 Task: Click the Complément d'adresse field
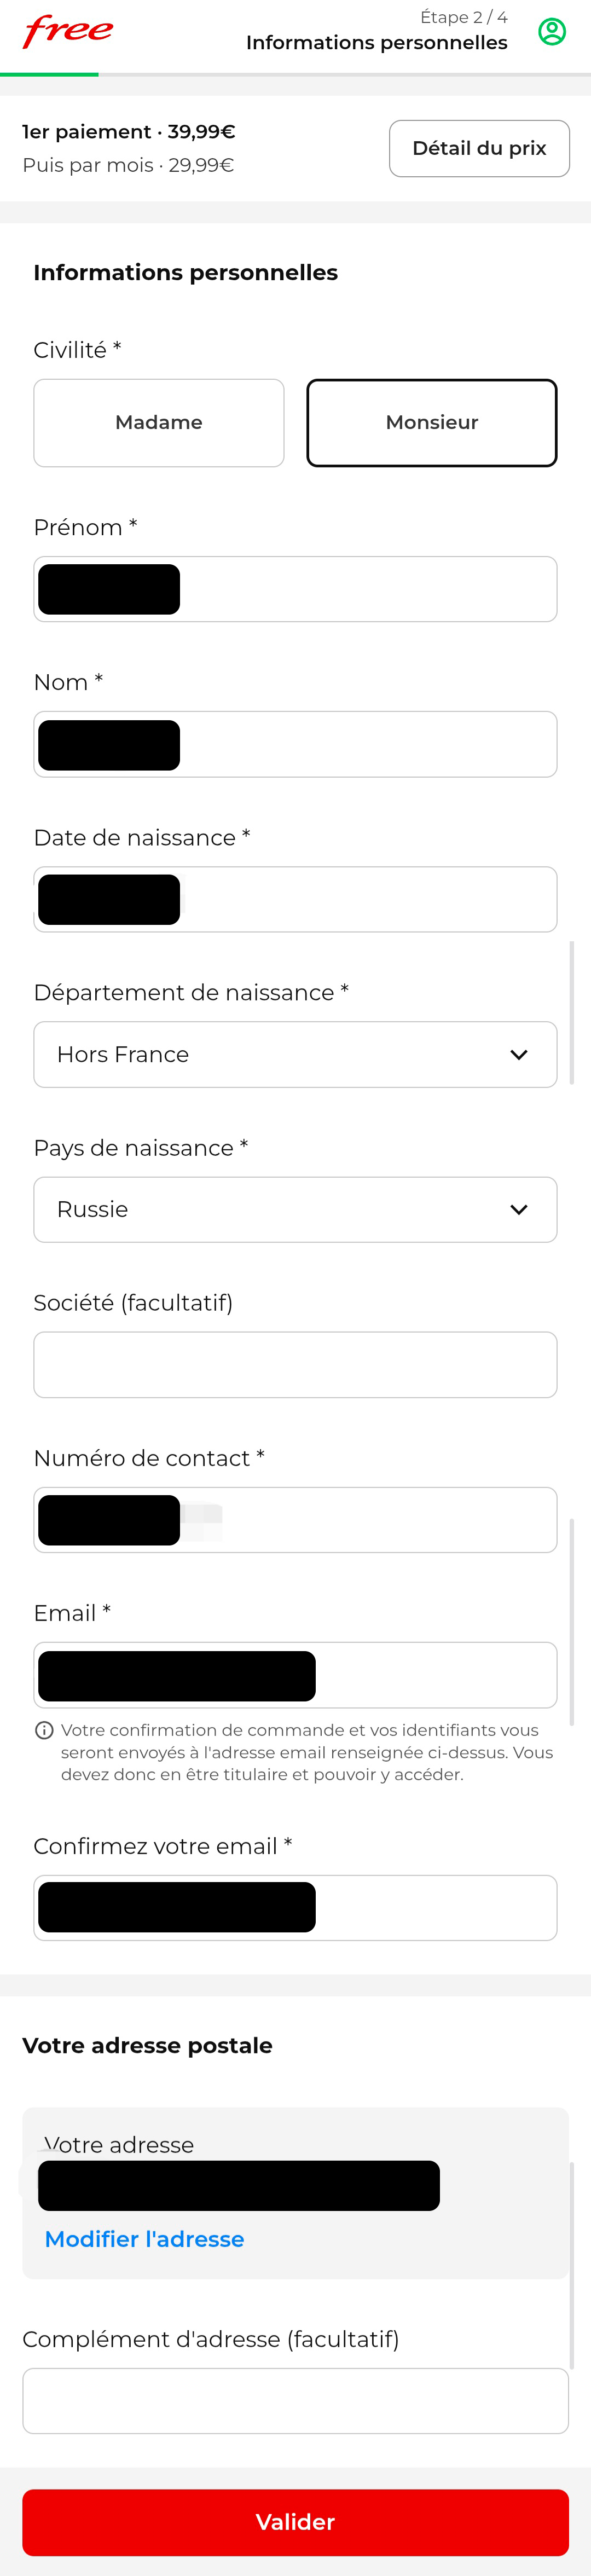pos(295,2400)
